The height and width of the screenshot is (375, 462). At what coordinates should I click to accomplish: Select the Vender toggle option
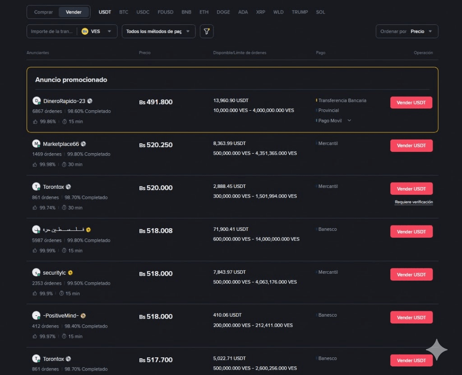[x=74, y=12]
